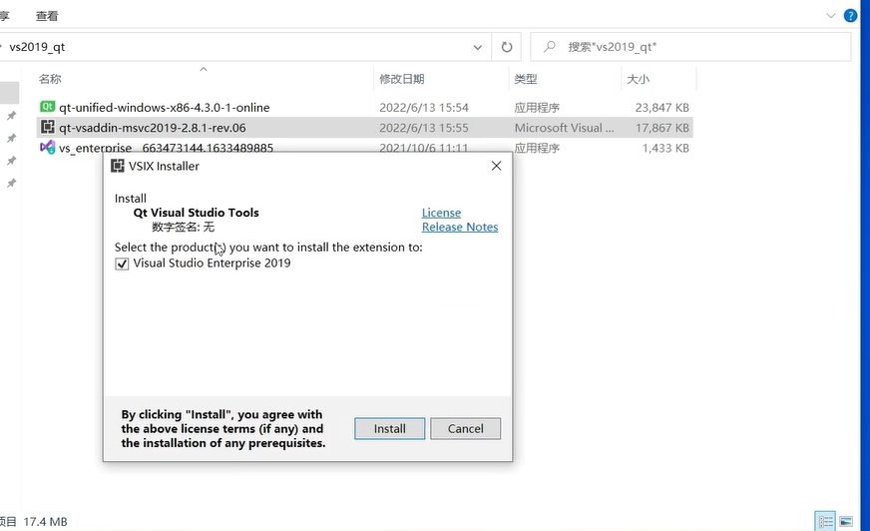870x531 pixels.
Task: Switch to details view layout icon
Action: 824,522
